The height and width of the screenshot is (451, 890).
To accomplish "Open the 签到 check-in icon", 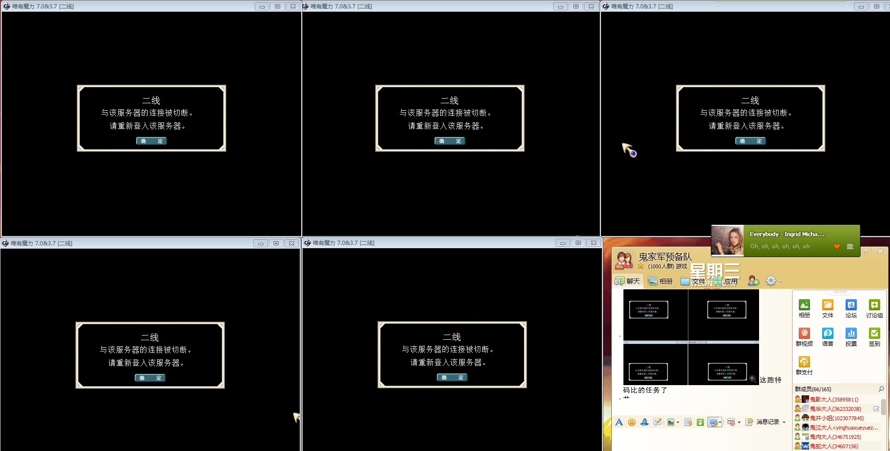I will (x=874, y=334).
